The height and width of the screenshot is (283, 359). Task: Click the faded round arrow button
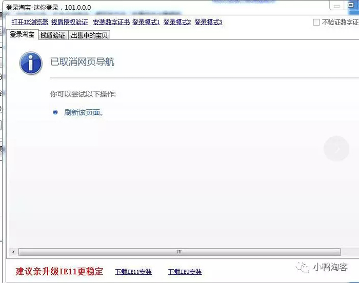tap(336, 149)
